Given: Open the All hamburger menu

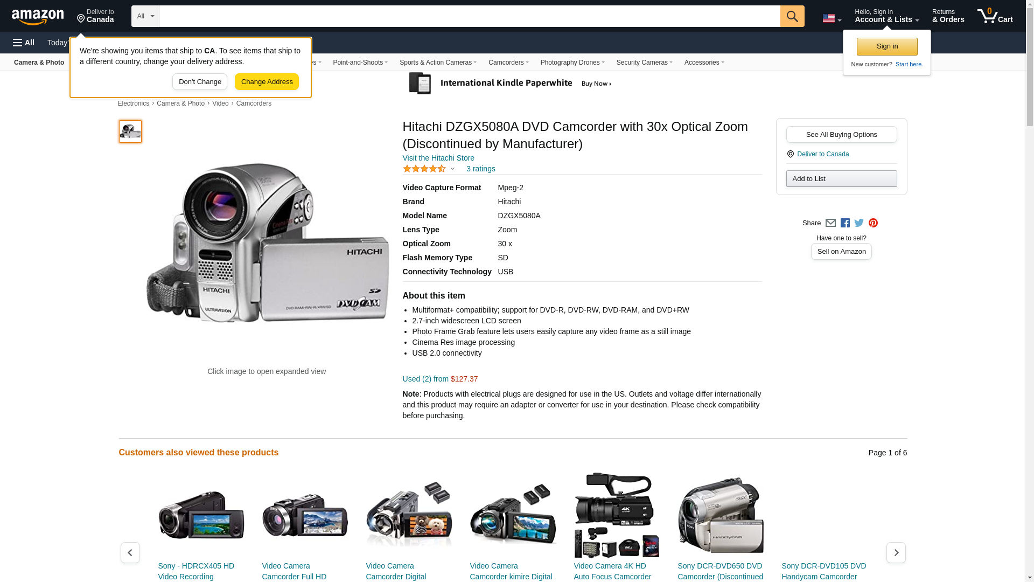Looking at the screenshot, I should [x=24, y=43].
